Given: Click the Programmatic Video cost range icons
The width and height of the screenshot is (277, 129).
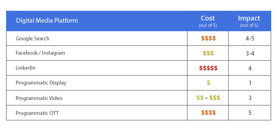Looking at the screenshot, I should tap(208, 98).
